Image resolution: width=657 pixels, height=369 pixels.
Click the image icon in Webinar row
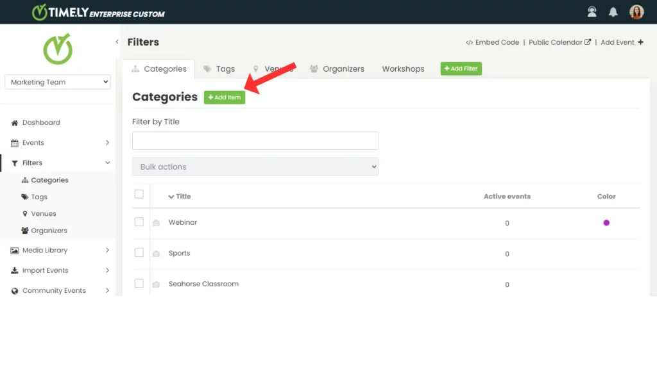coord(157,223)
